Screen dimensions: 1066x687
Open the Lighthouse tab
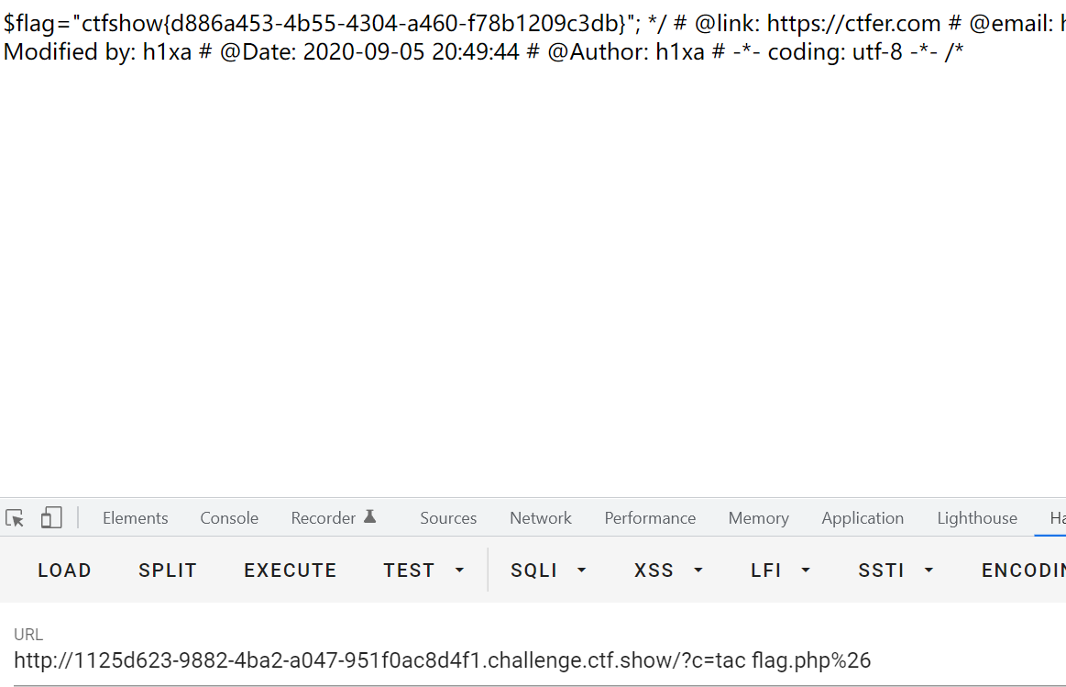[977, 518]
